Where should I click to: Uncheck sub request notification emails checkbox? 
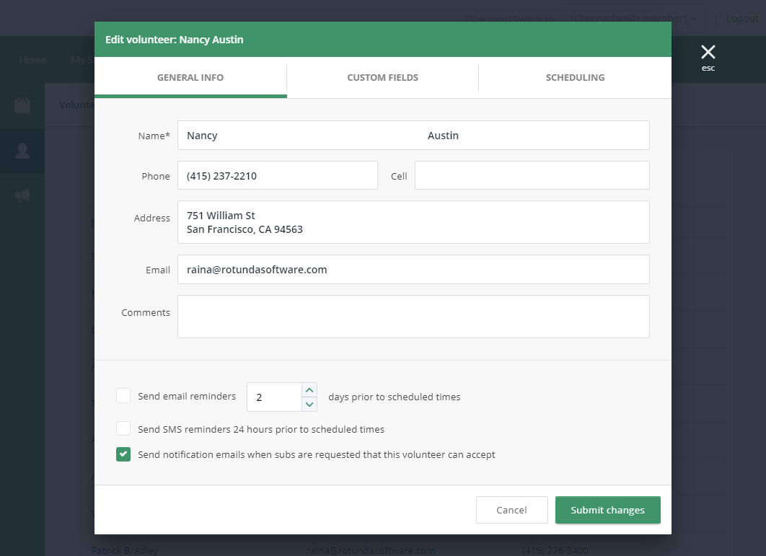(123, 454)
